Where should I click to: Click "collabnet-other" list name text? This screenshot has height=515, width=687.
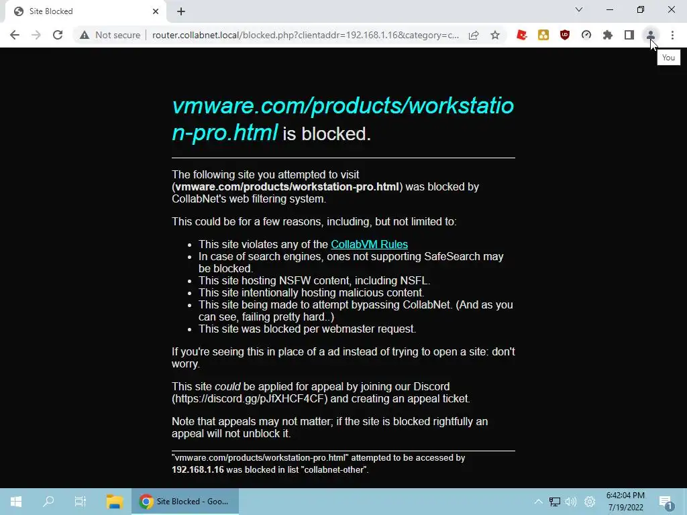tap(334, 469)
